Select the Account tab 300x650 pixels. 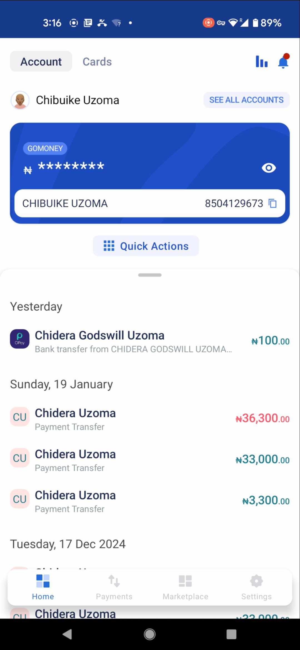41,61
